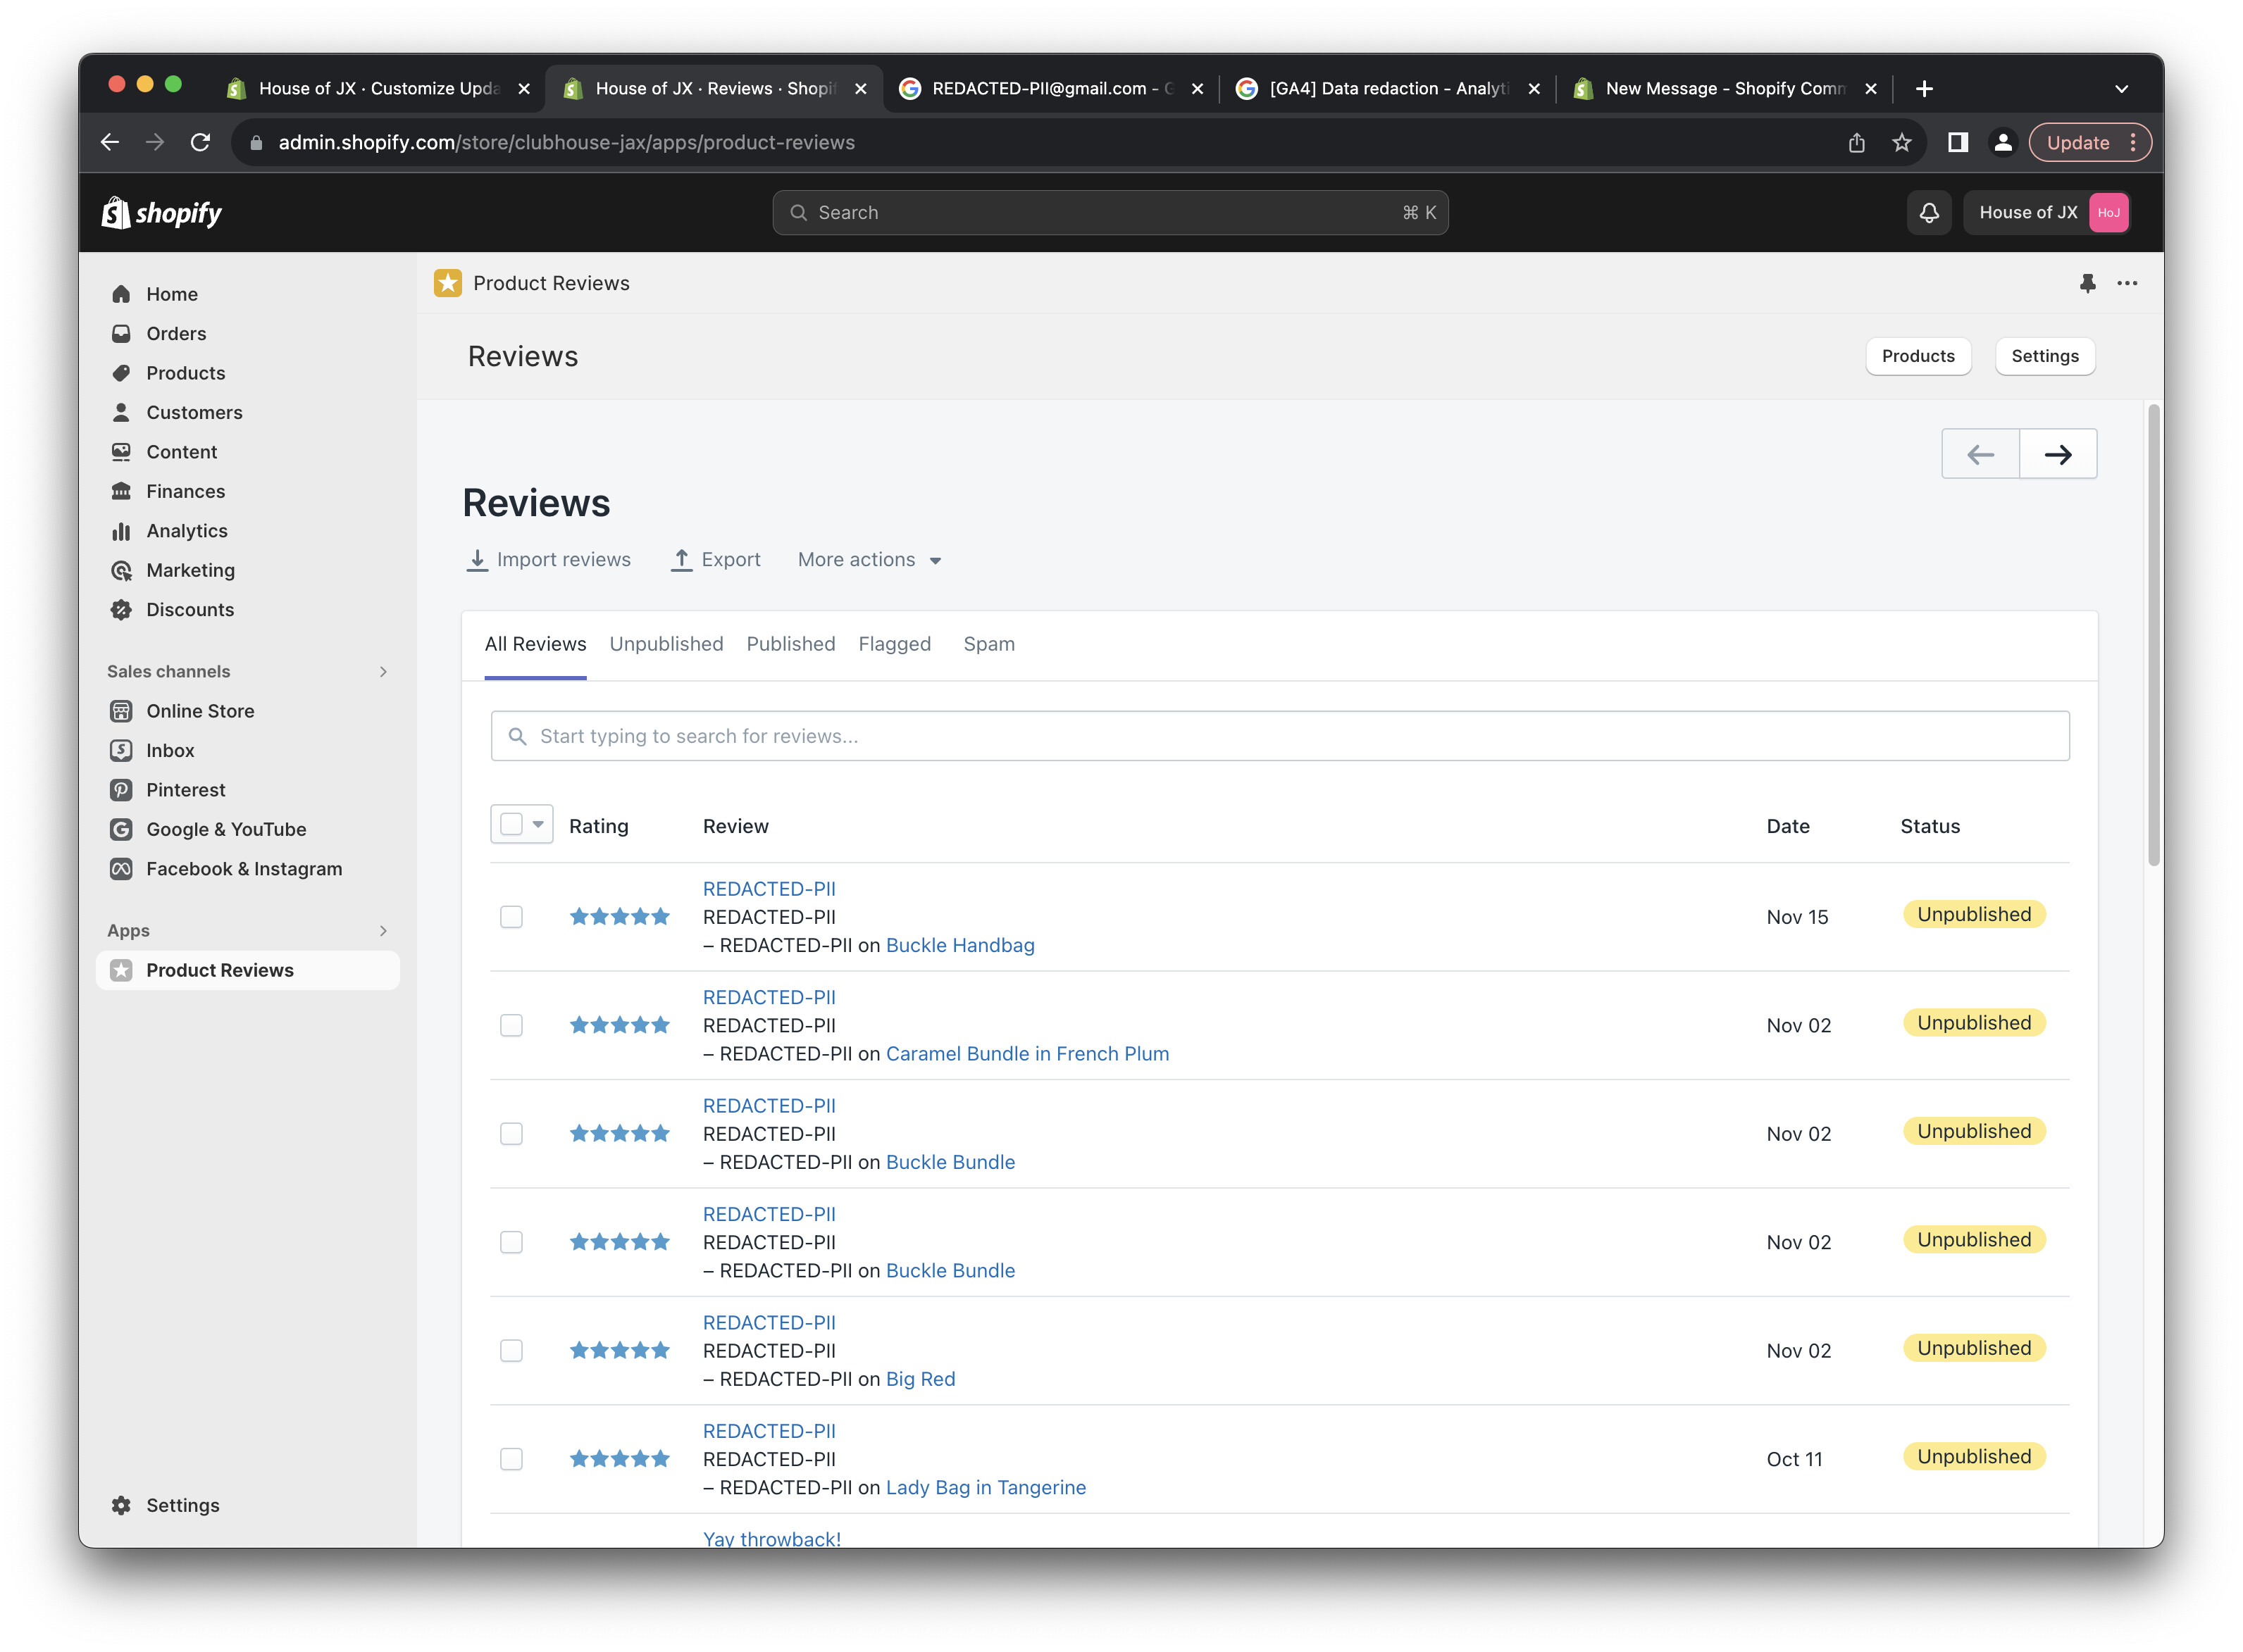Click the notifications bell icon
The height and width of the screenshot is (1652, 2243).
coord(1928,213)
